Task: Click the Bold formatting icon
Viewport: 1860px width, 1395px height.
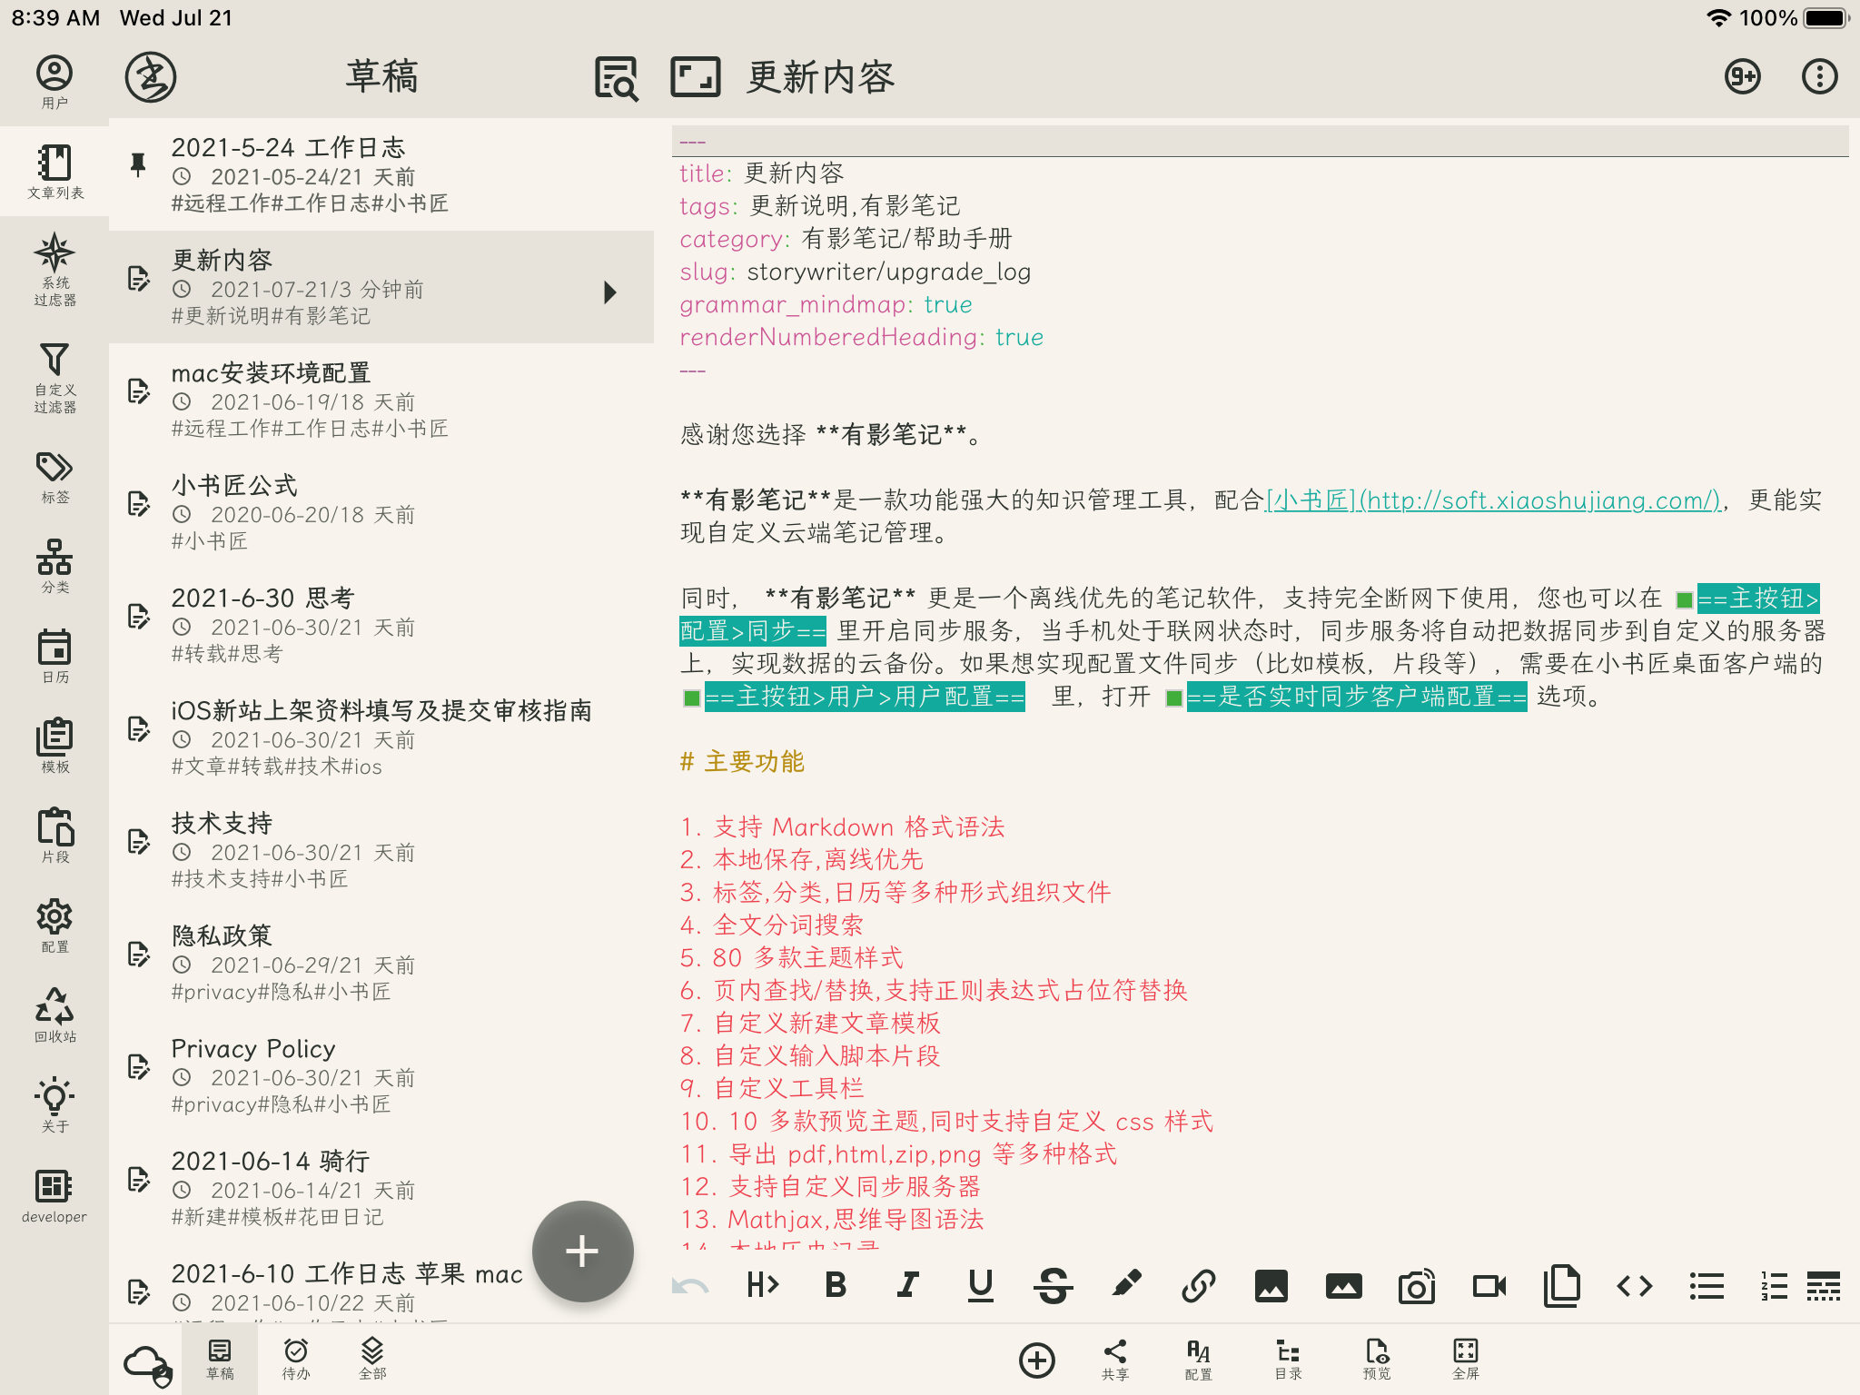Action: pos(836,1285)
